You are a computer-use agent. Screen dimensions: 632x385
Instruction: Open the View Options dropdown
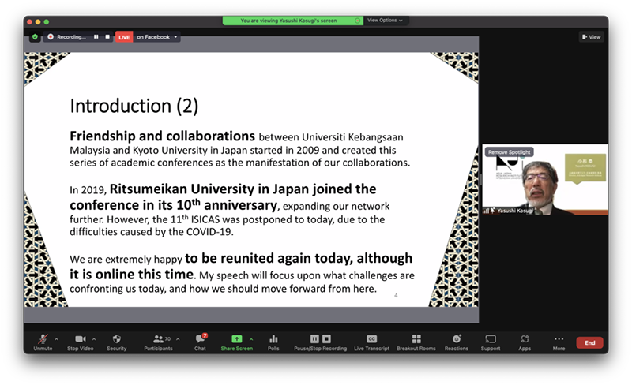pos(386,21)
